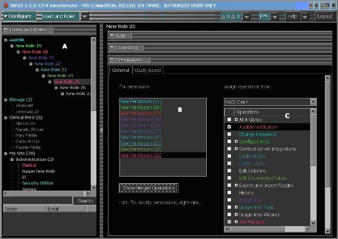Check the History operation checkbox
The width and height of the screenshot is (338, 239).
click(x=228, y=193)
